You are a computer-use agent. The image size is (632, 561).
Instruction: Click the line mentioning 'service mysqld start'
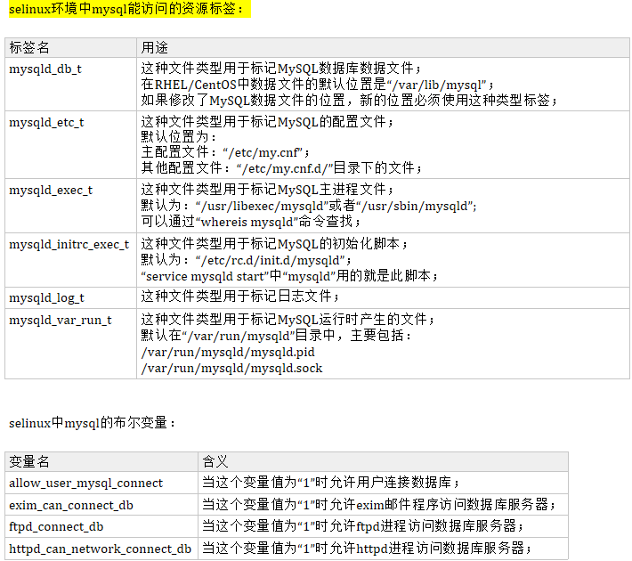(x=289, y=276)
